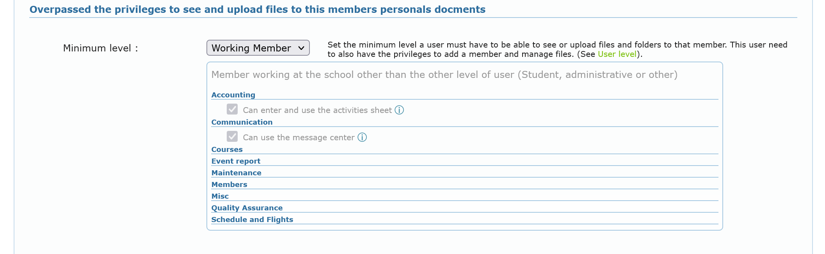Expand the Courses section
Viewport: 825px width, 254px height.
(227, 150)
